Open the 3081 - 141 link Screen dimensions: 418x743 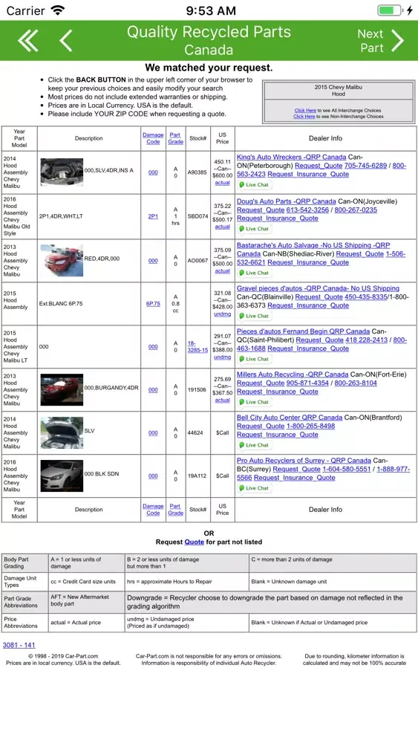click(x=19, y=646)
